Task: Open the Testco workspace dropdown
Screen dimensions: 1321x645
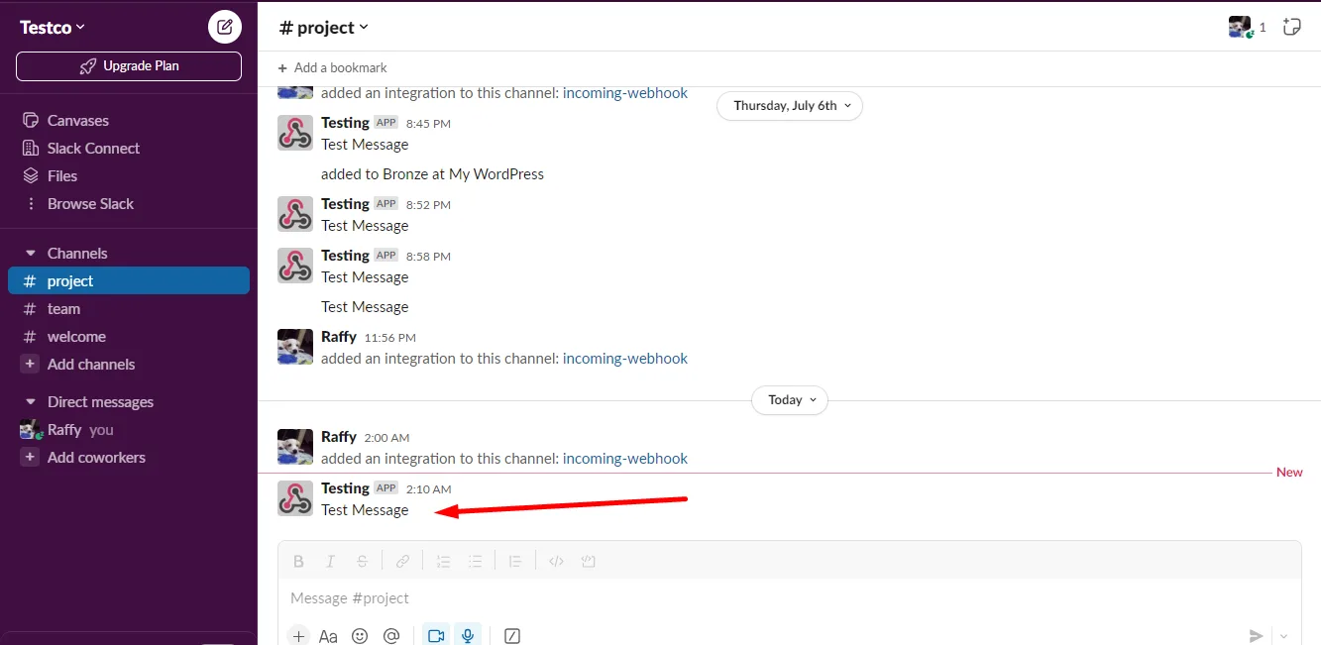Action: click(x=53, y=28)
